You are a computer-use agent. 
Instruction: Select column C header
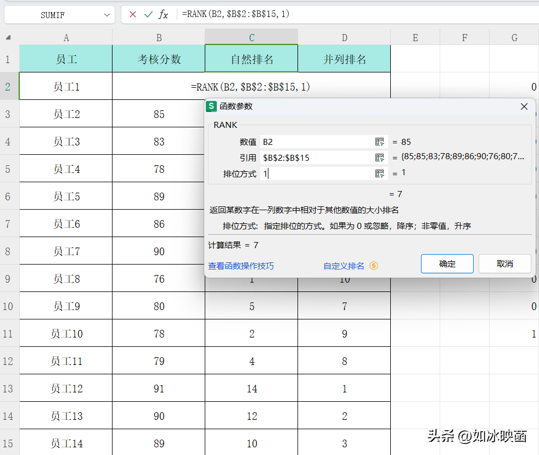(x=251, y=37)
